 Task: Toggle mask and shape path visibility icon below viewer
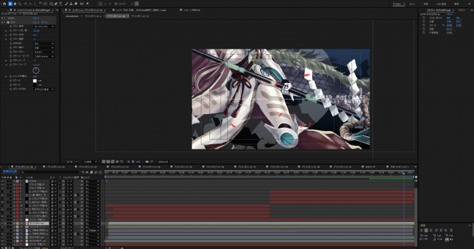(x=113, y=161)
